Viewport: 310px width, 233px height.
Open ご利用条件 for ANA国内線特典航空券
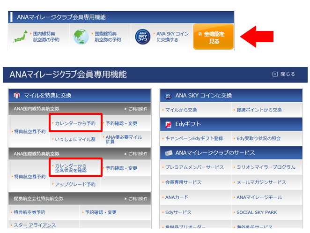pyautogui.click(x=136, y=109)
